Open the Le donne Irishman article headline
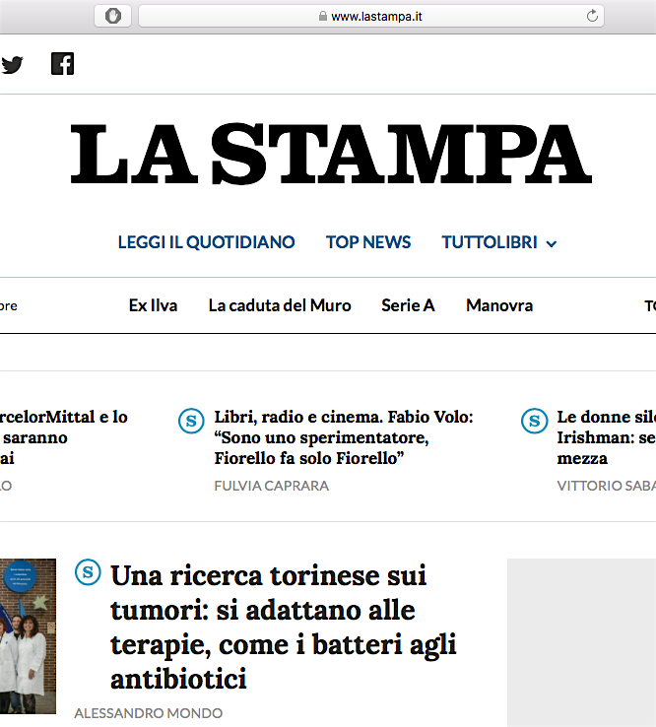The height and width of the screenshot is (727, 656). [607, 437]
